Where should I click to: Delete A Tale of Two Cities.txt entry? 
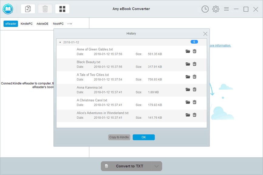click(x=194, y=77)
